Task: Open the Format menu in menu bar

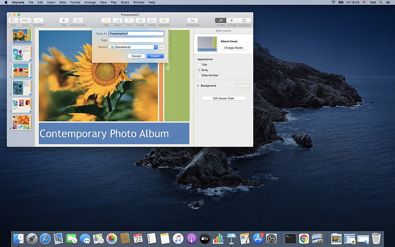Action: (x=75, y=2)
